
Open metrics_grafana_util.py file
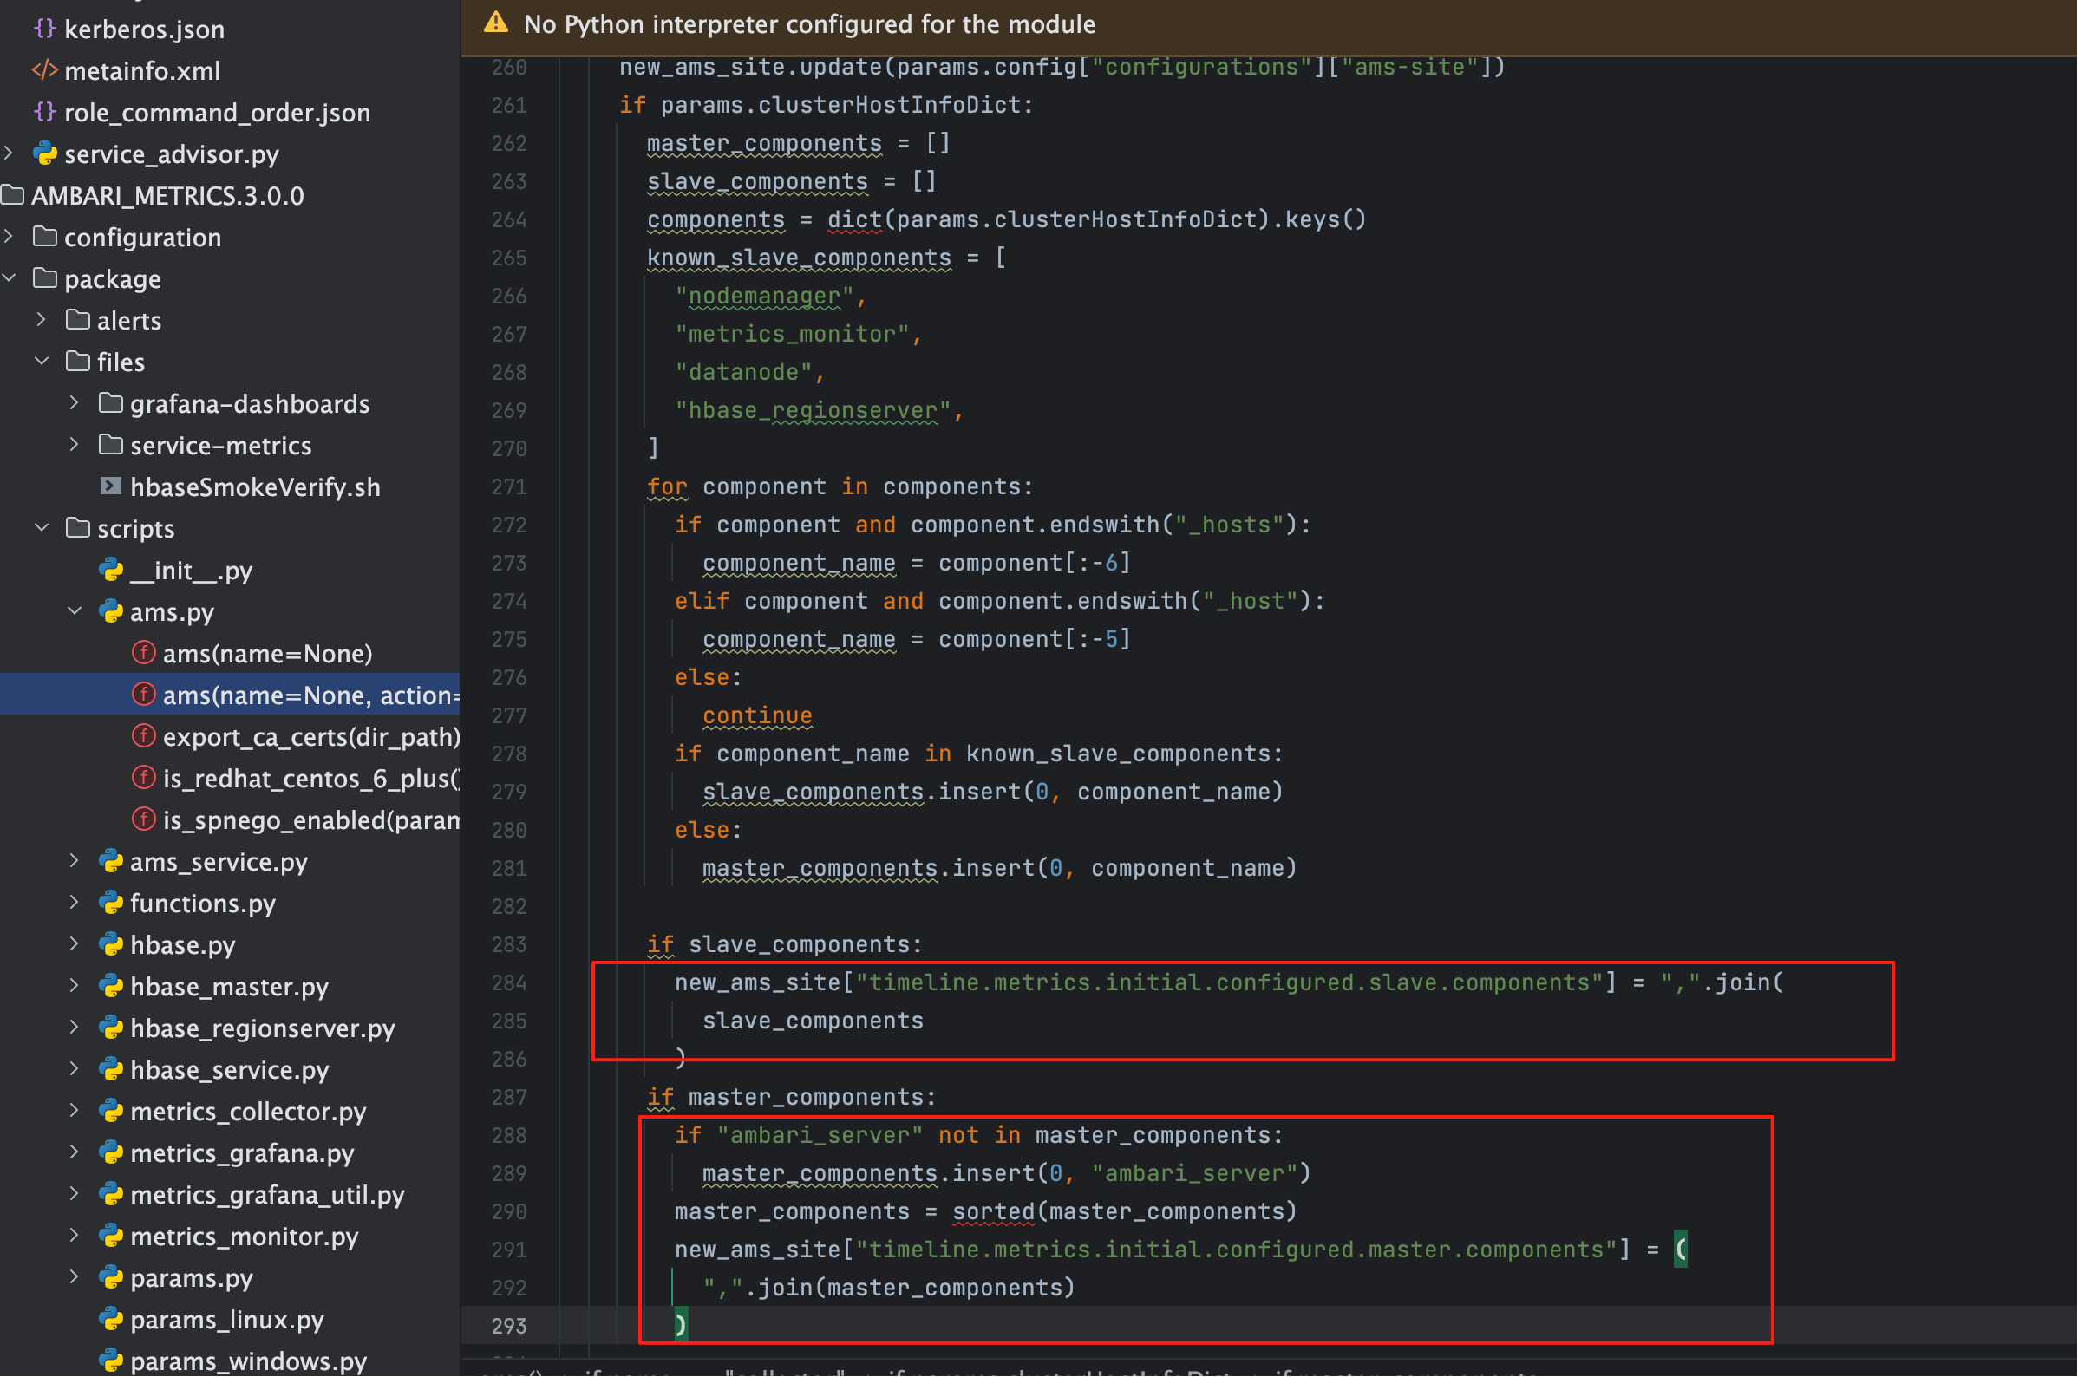tap(267, 1195)
